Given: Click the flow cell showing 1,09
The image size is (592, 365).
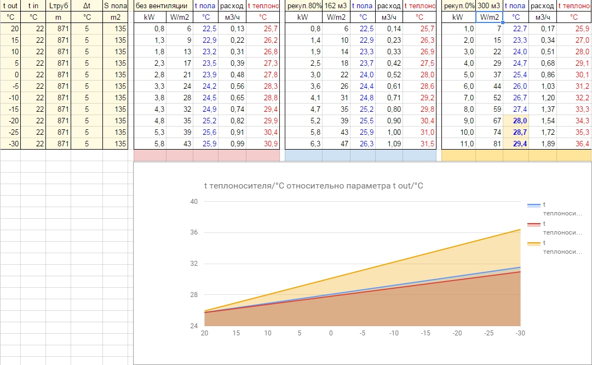Looking at the screenshot, I should [389, 144].
